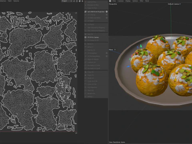This screenshot has width=192, height=144.
Task: Click the Restore UV icon
Action: point(86,94)
